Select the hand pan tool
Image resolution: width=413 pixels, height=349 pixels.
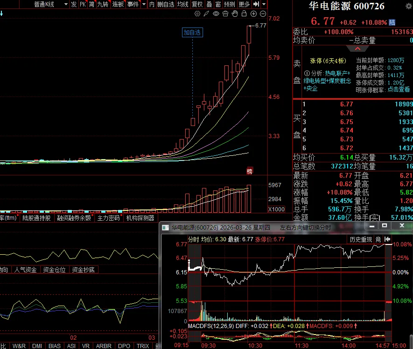[x=235, y=14]
